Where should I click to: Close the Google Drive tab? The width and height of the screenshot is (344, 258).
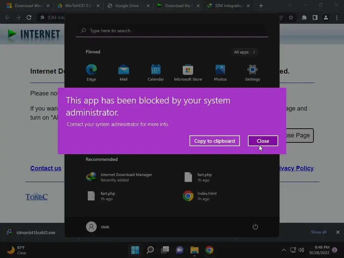(x=148, y=6)
